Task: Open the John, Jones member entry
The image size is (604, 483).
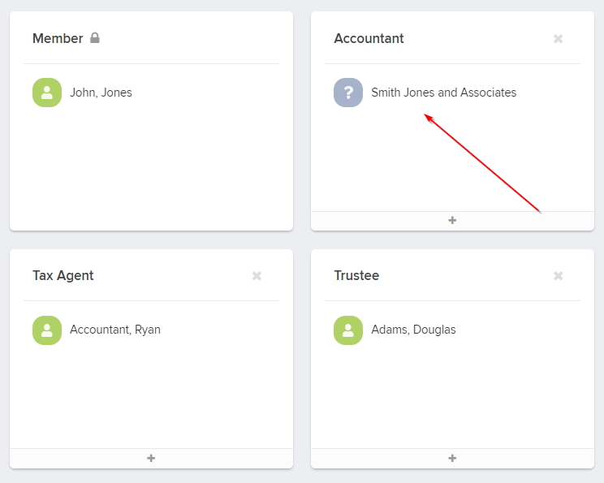Action: pos(101,93)
